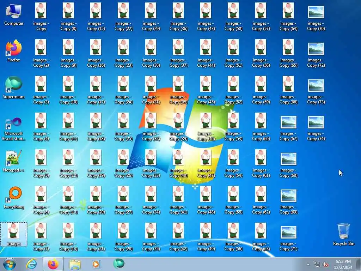Screen dimensions: 361x271
Task: Open Supermium from the taskbar
Action: pos(119,264)
